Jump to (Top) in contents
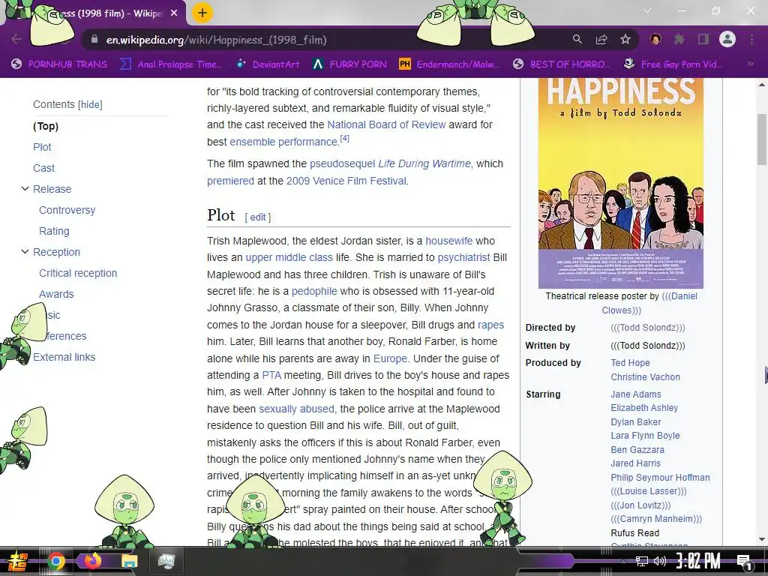This screenshot has width=768, height=576. (46, 126)
